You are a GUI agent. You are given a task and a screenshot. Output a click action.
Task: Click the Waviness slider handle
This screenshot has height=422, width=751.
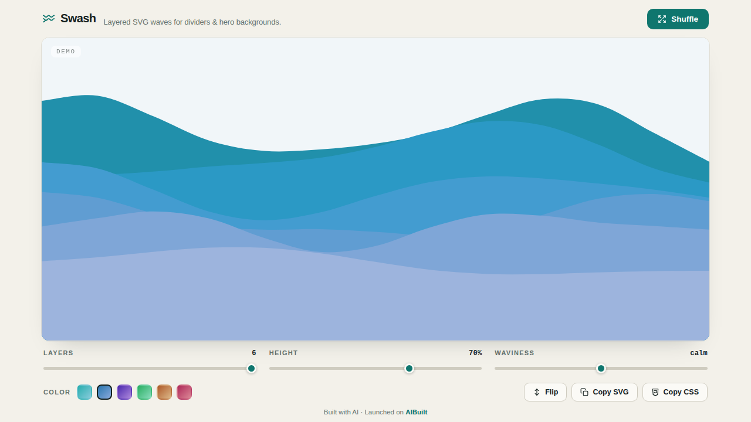(x=601, y=368)
